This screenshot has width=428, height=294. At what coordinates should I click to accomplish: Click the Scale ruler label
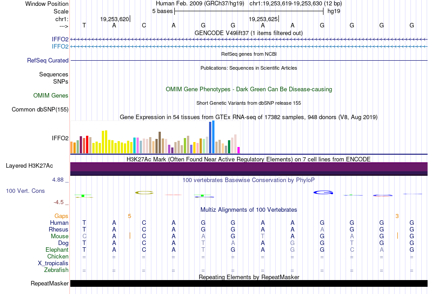61,11
